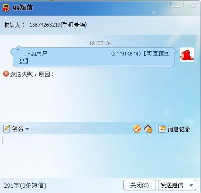The width and height of the screenshot is (201, 193).
Task: Open the 签名 signature menu
Action: pyautogui.click(x=17, y=129)
